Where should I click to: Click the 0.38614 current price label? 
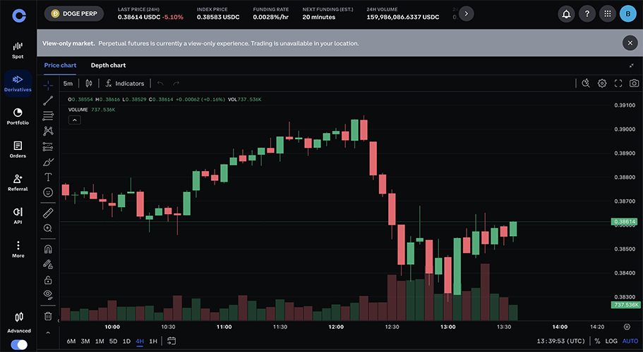[625, 222]
